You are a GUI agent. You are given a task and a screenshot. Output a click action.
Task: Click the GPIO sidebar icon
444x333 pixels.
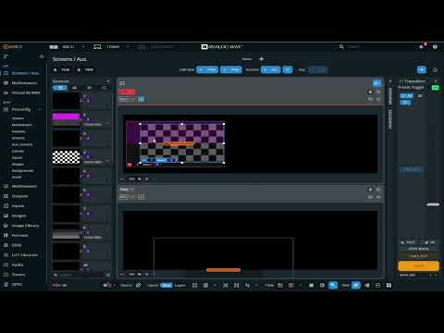pos(6,285)
